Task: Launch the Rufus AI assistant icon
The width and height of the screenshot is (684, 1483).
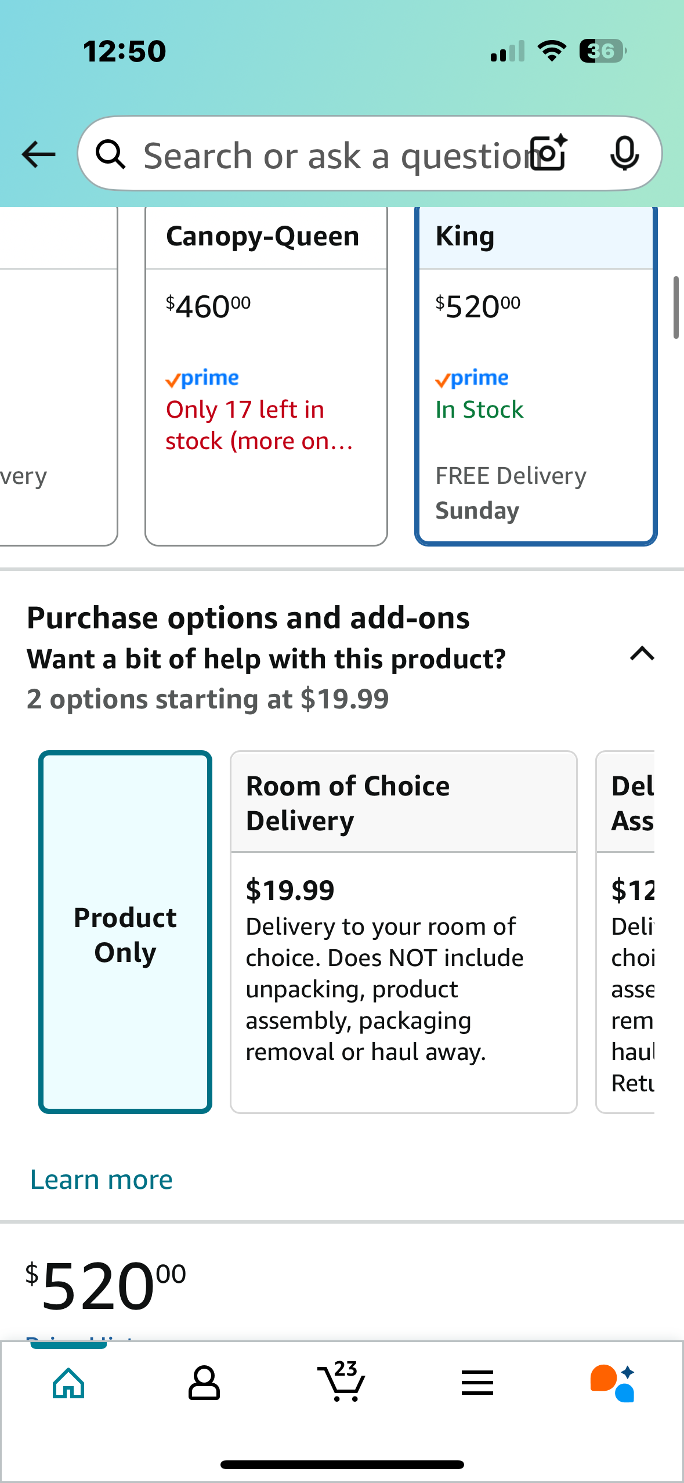Action: click(x=613, y=1383)
